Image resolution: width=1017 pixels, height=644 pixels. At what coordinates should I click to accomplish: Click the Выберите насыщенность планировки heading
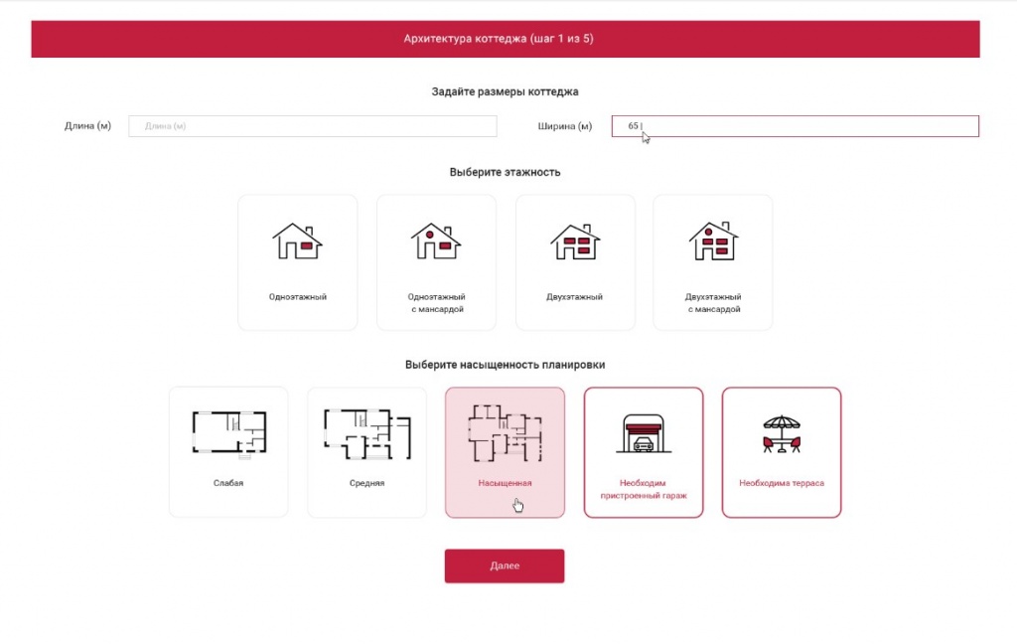tap(506, 365)
